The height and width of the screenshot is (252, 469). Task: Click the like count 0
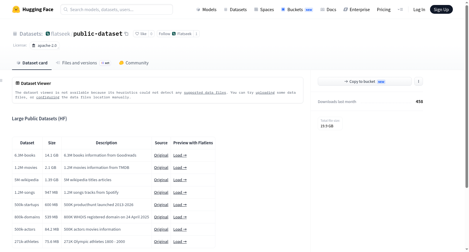coord(151,34)
